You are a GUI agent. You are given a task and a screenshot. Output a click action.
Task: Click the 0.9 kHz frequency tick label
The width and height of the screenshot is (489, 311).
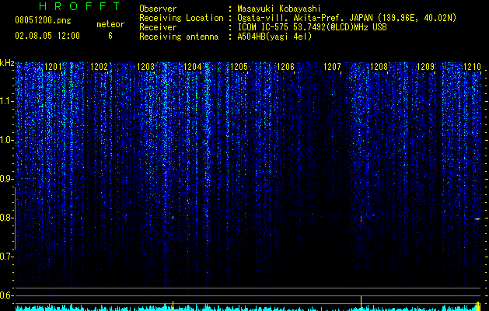6,179
